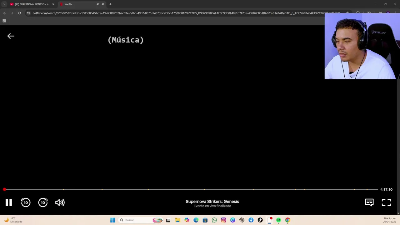Open ChatGPT from taskbar
The height and width of the screenshot is (225, 400).
242,220
